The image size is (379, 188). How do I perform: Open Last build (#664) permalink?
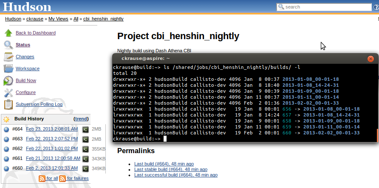pyautogui.click(x=164, y=164)
